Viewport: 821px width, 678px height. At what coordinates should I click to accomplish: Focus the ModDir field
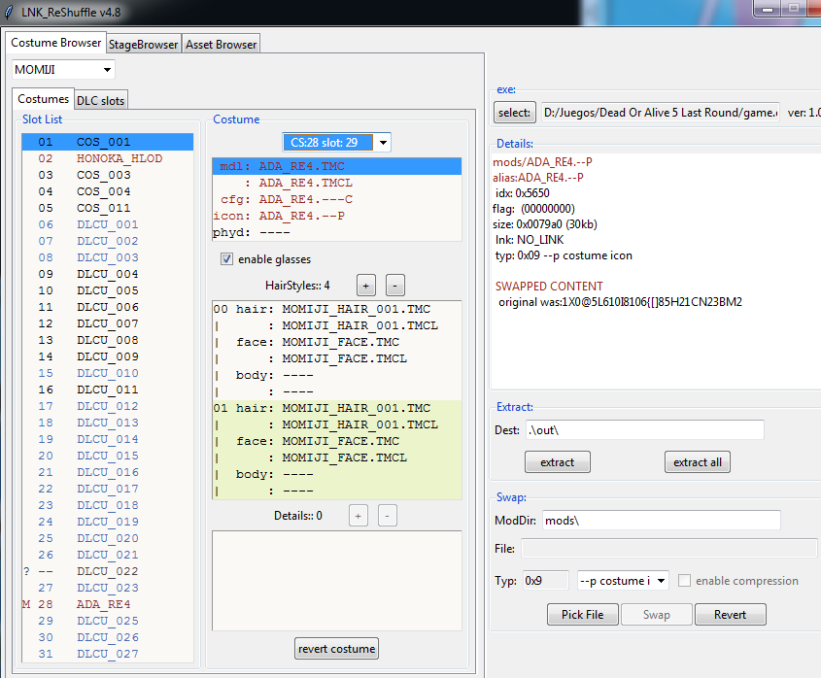tap(662, 521)
